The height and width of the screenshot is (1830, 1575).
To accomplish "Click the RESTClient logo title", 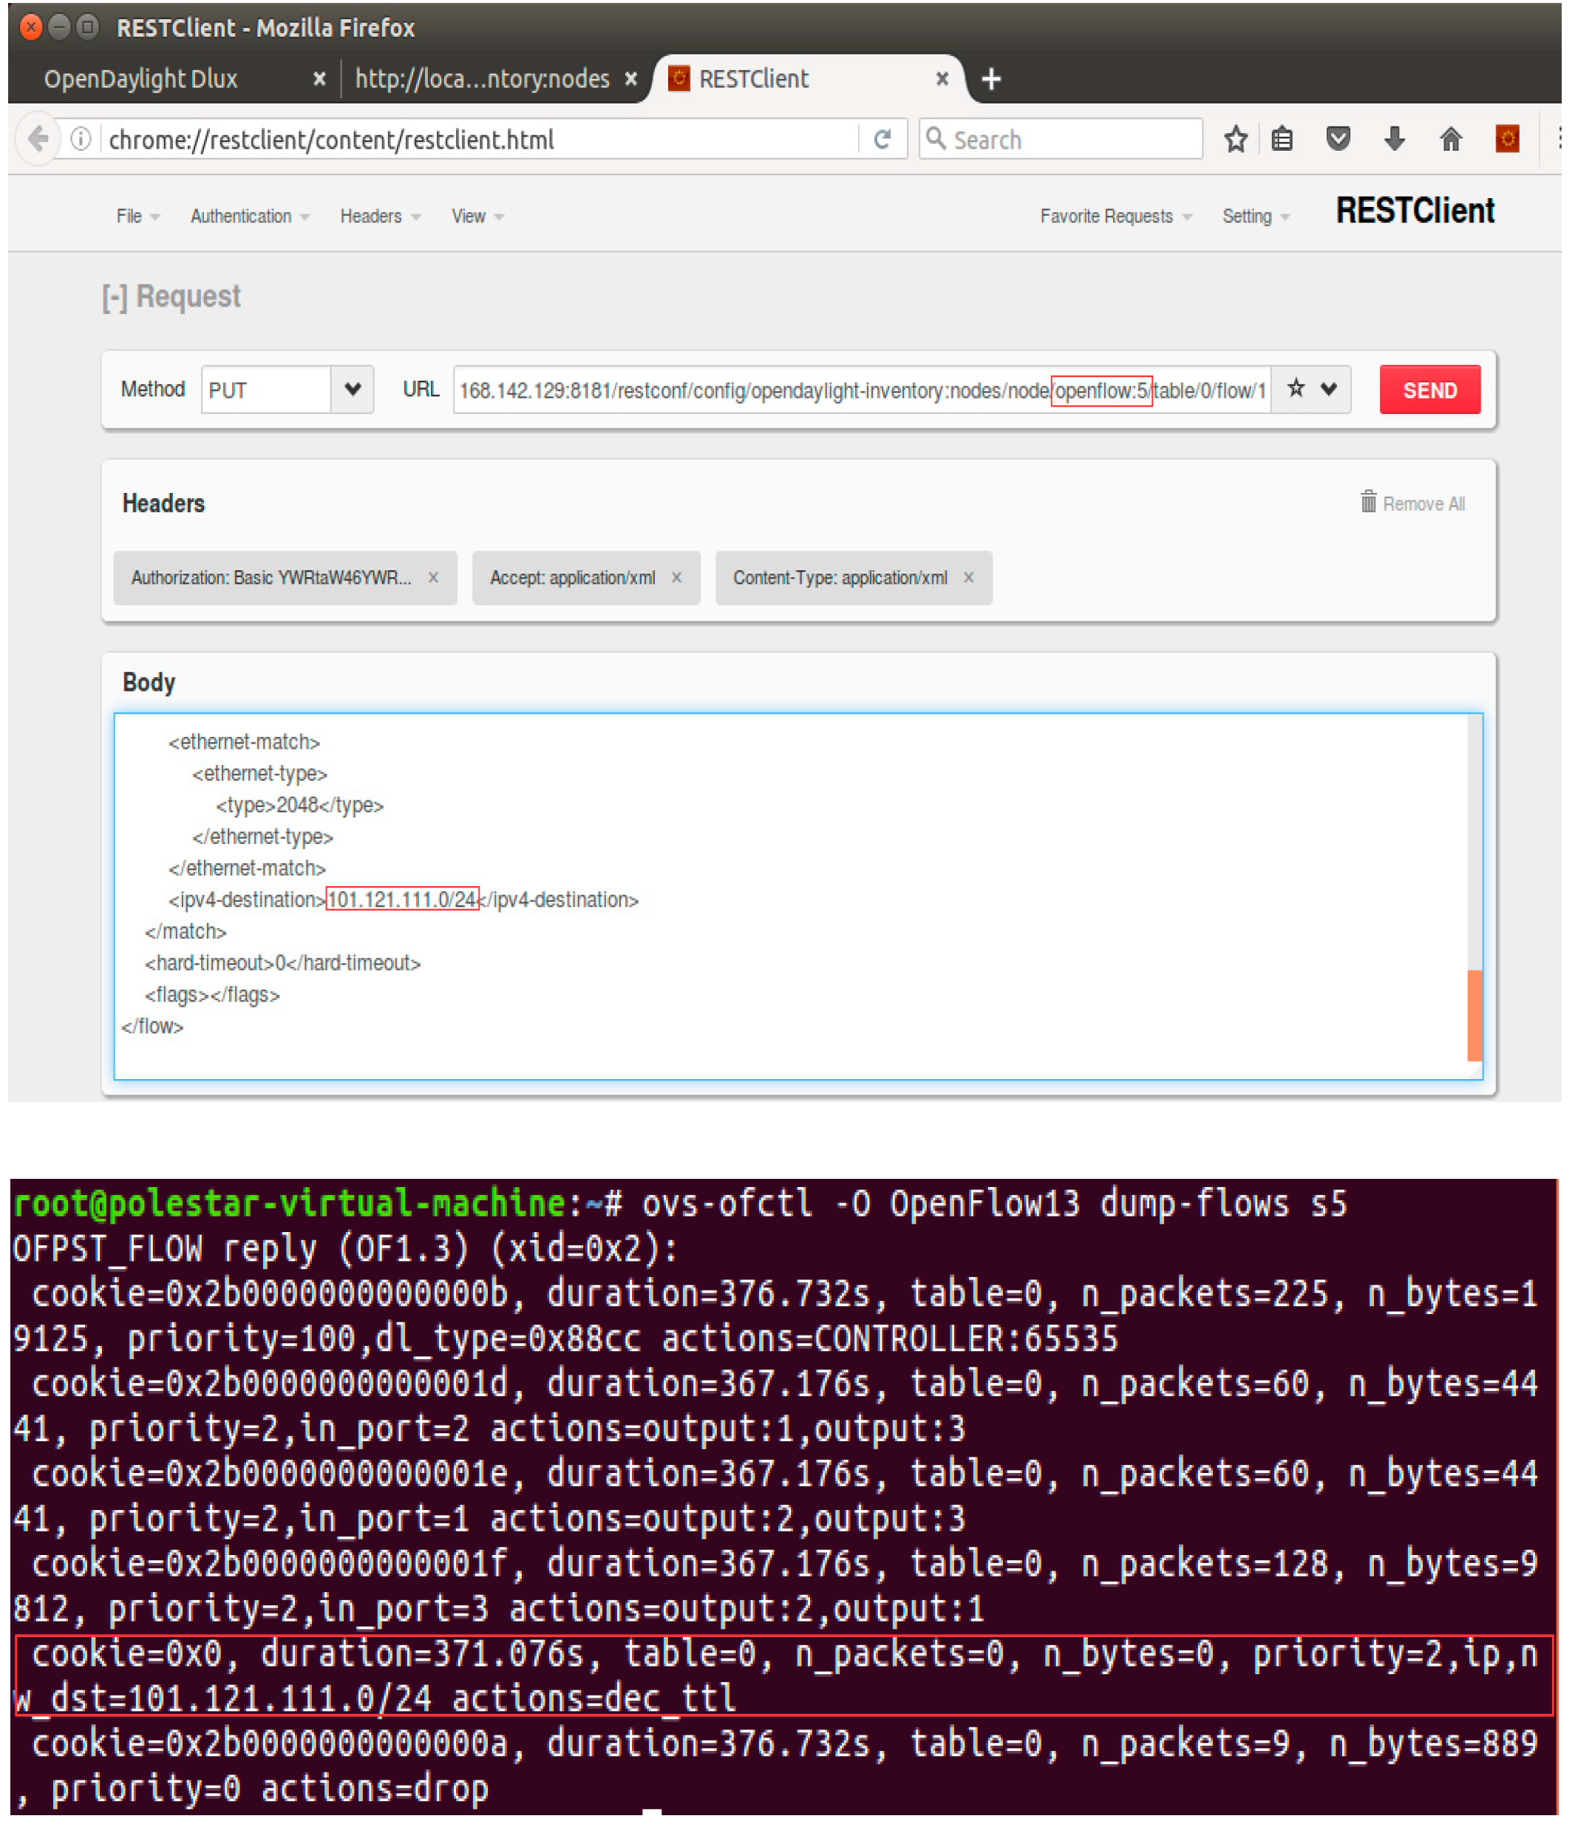I will (x=1414, y=211).
